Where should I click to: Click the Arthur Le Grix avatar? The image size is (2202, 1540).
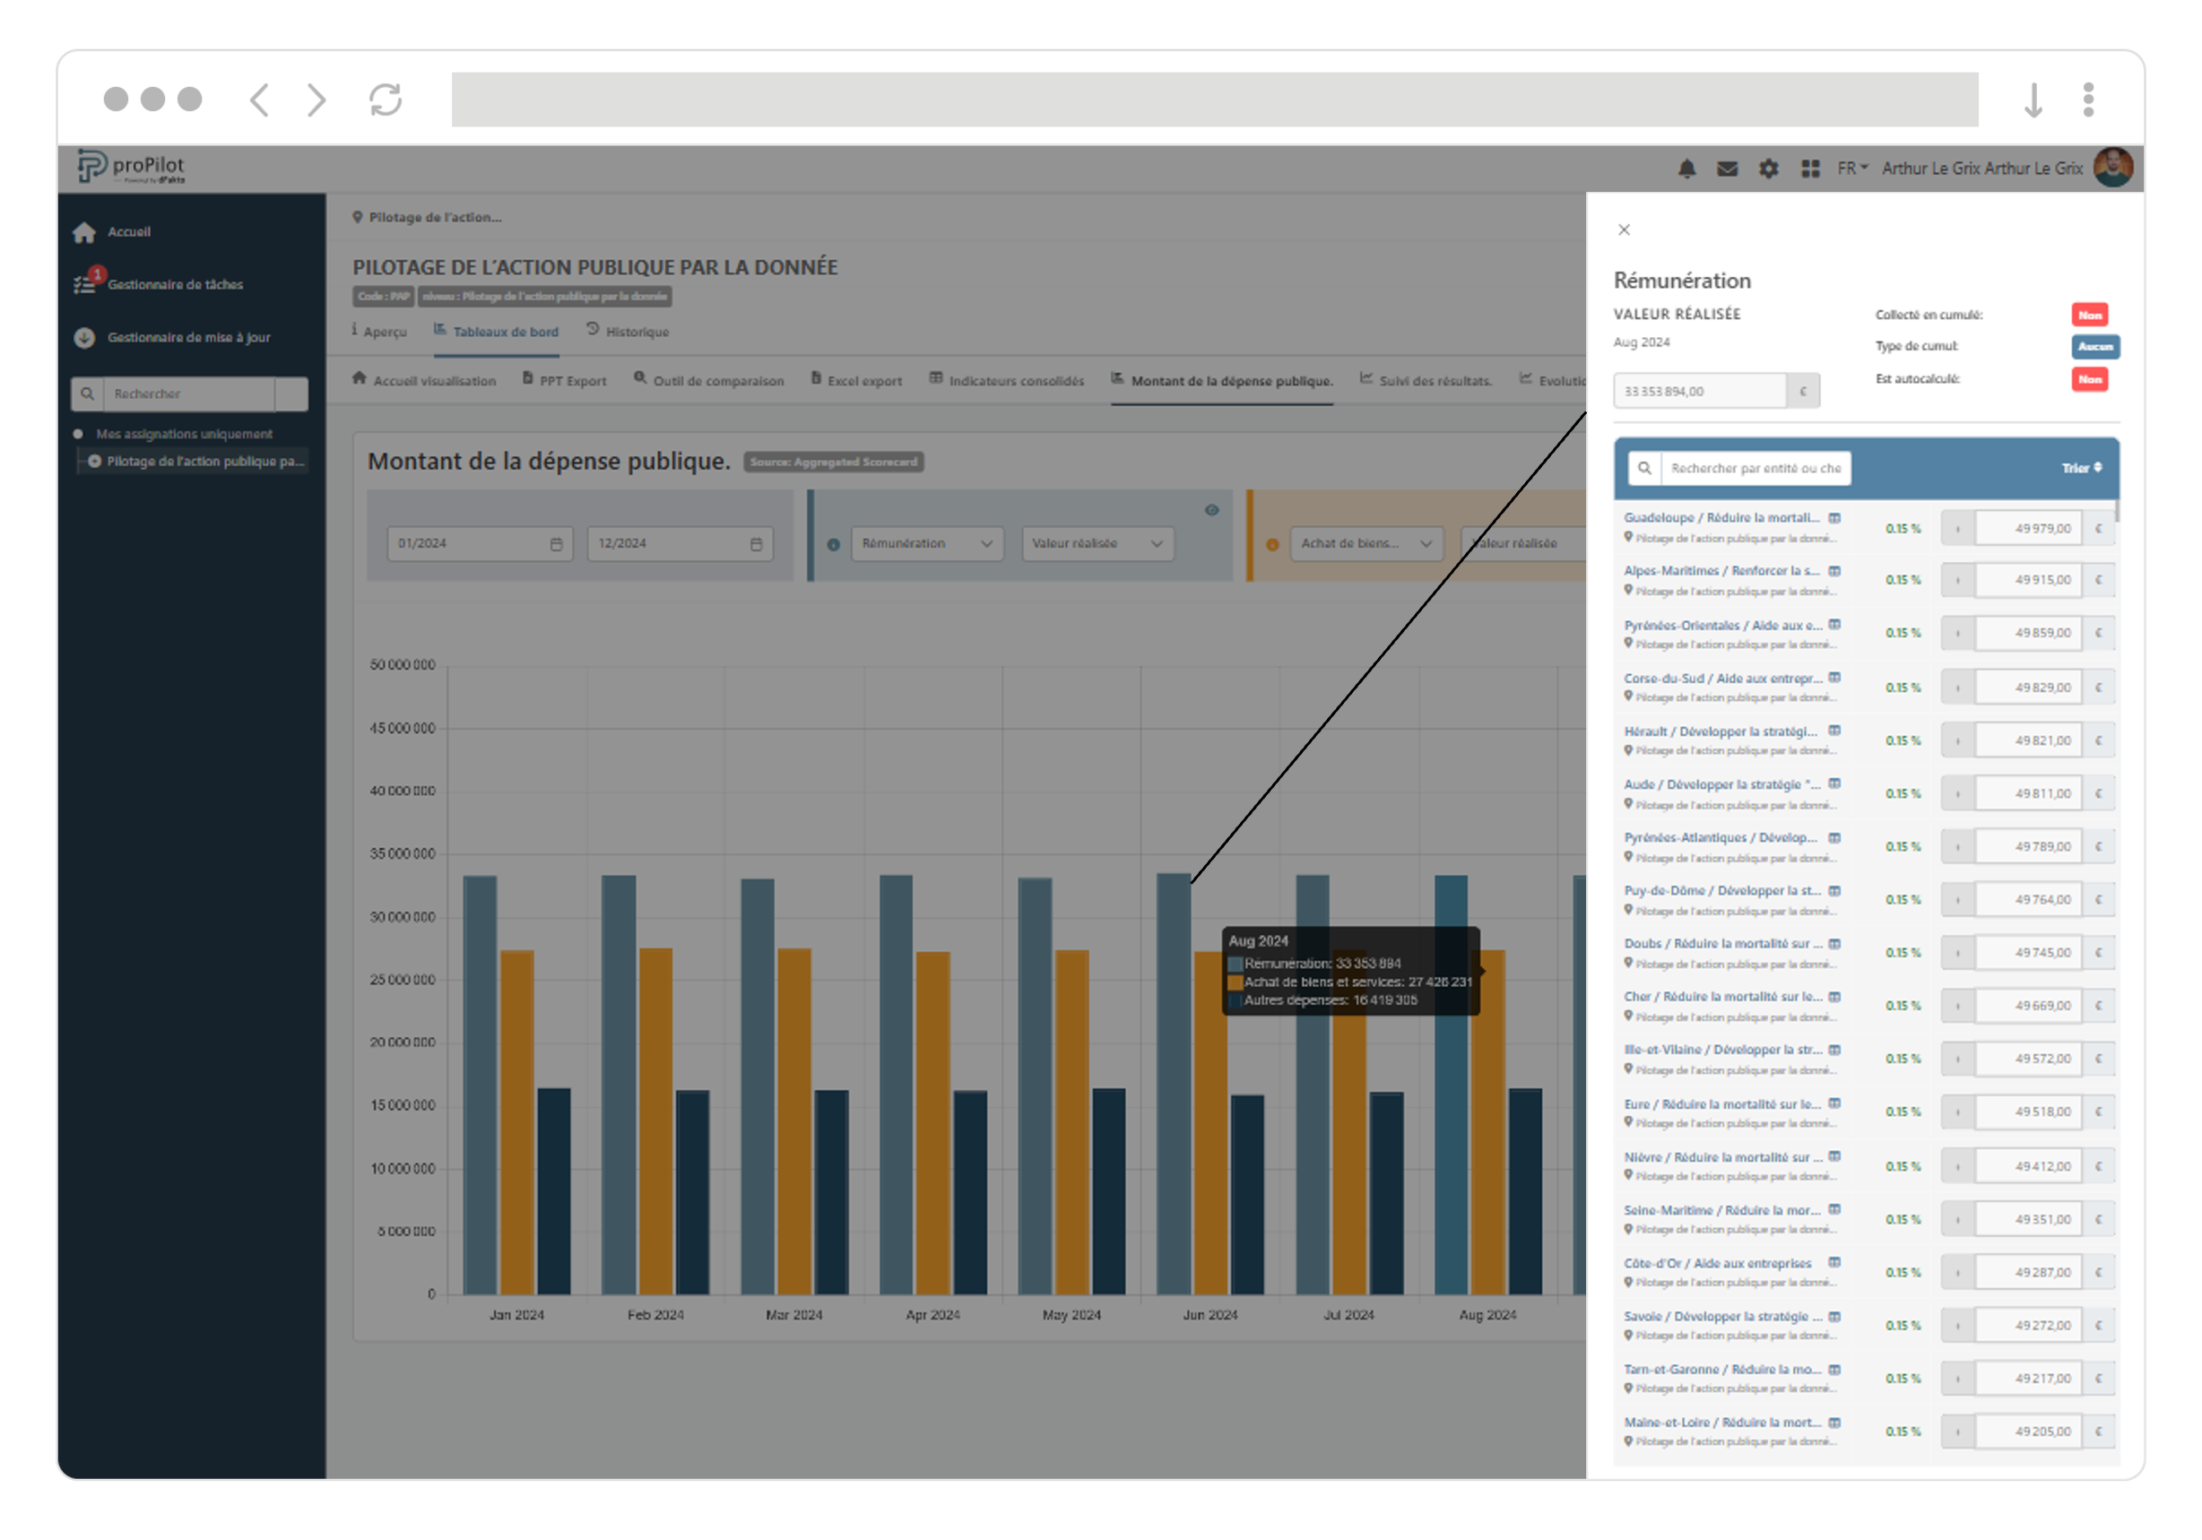click(x=2113, y=168)
